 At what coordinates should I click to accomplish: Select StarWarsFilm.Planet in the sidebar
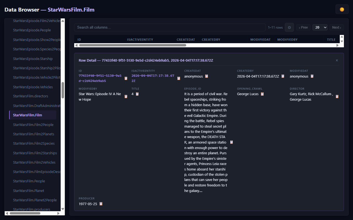(29, 191)
